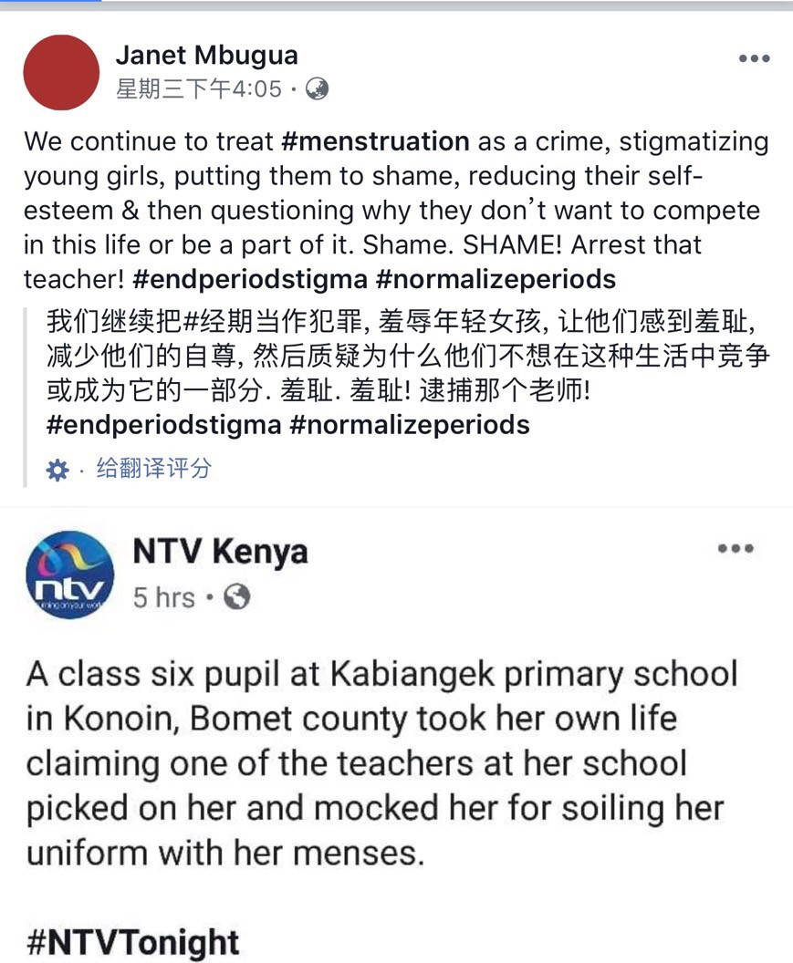Click the post timestamp 星期三下午4:05

(199, 89)
